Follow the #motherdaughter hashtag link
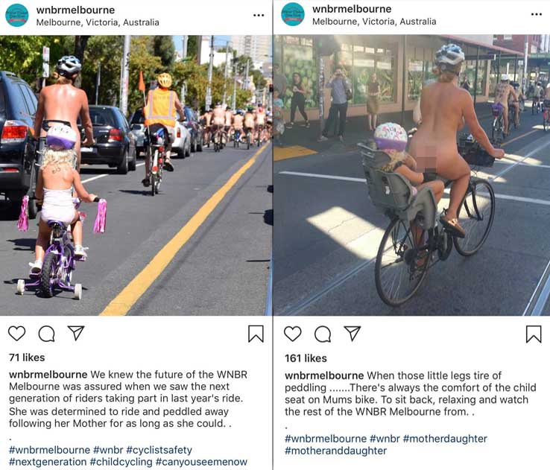The image size is (550, 470). click(x=445, y=439)
